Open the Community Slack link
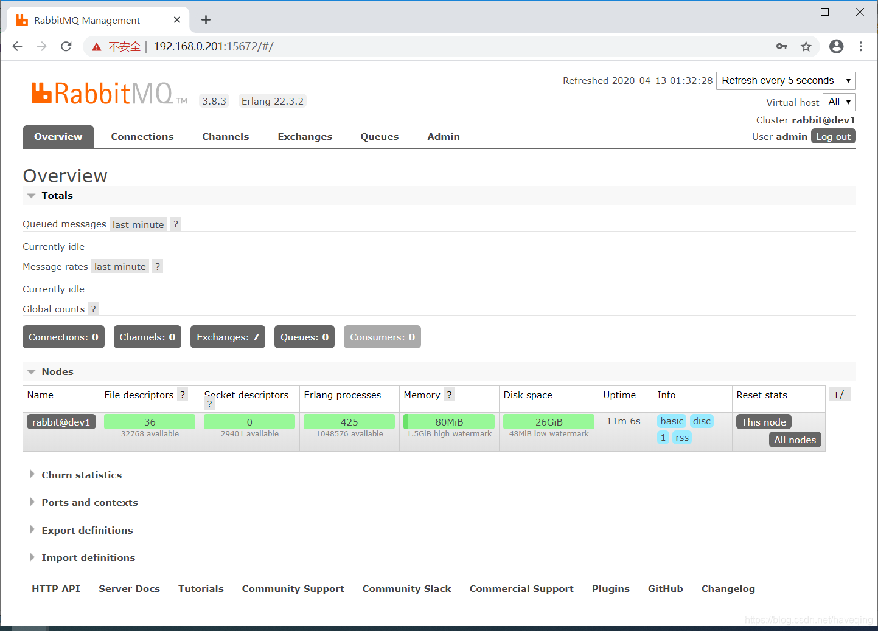The image size is (878, 631). pyautogui.click(x=406, y=588)
